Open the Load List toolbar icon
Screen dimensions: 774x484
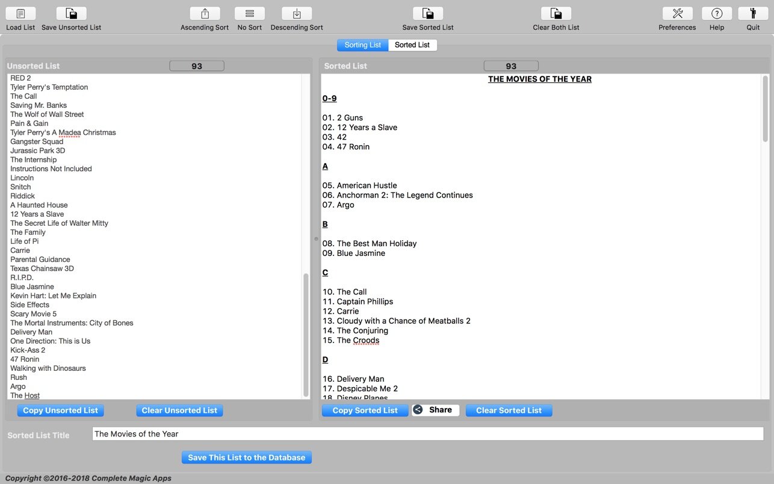20,14
